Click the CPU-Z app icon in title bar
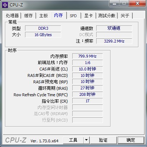 click(5, 5)
